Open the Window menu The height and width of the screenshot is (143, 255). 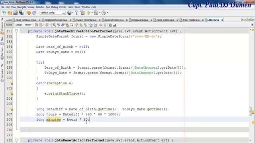tap(86, 7)
